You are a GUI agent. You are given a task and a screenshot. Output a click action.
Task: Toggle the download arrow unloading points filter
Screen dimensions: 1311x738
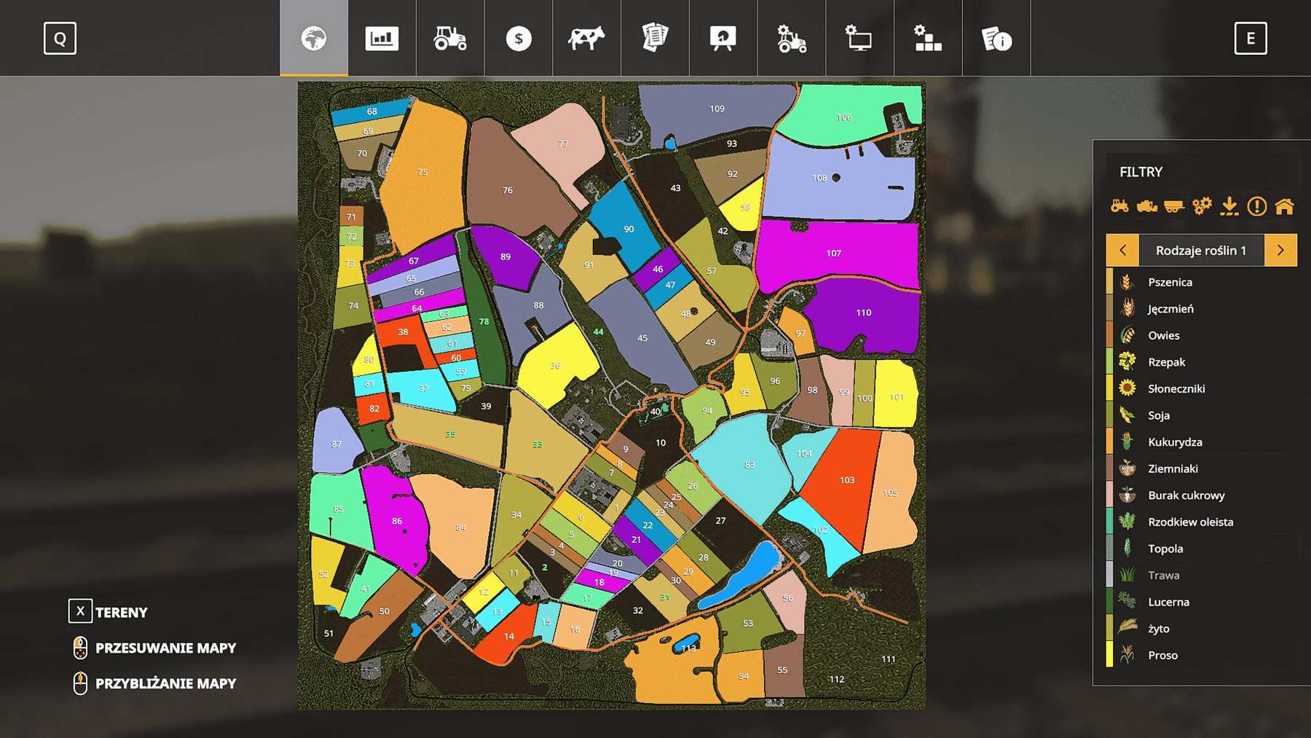pos(1229,207)
